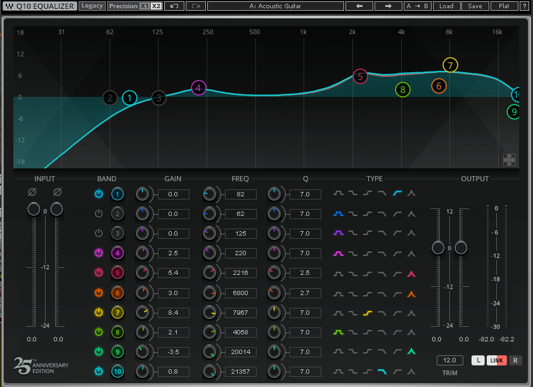Image resolution: width=533 pixels, height=387 pixels.
Task: Select Precision X2 mode
Action: click(x=156, y=6)
